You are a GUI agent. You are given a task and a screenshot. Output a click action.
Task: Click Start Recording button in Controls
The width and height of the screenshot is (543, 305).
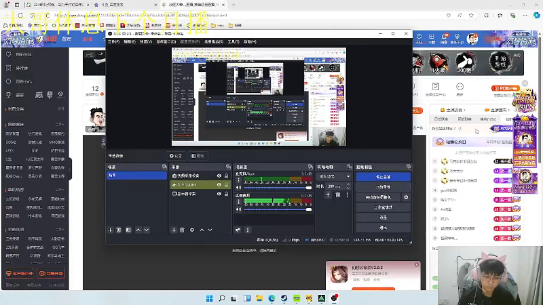point(383,187)
